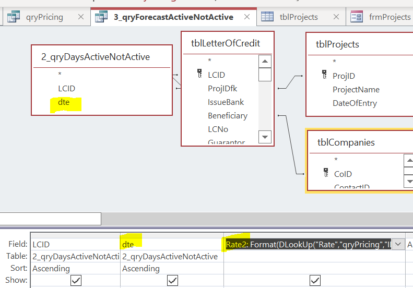Click the ProjID primary key icon in tblProjects
Screen dimensions: 413x288
324,75
